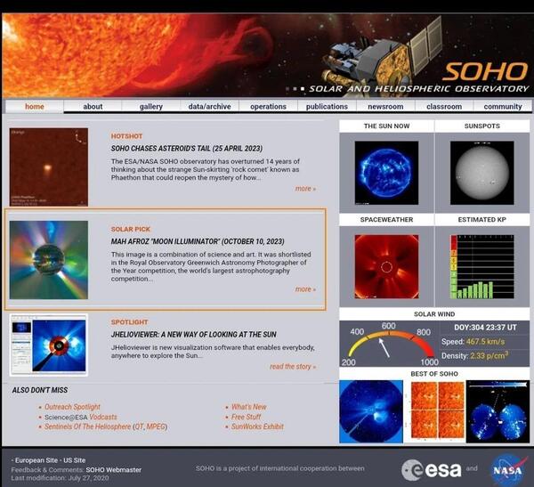Click the Solar Pick category label

(x=131, y=230)
